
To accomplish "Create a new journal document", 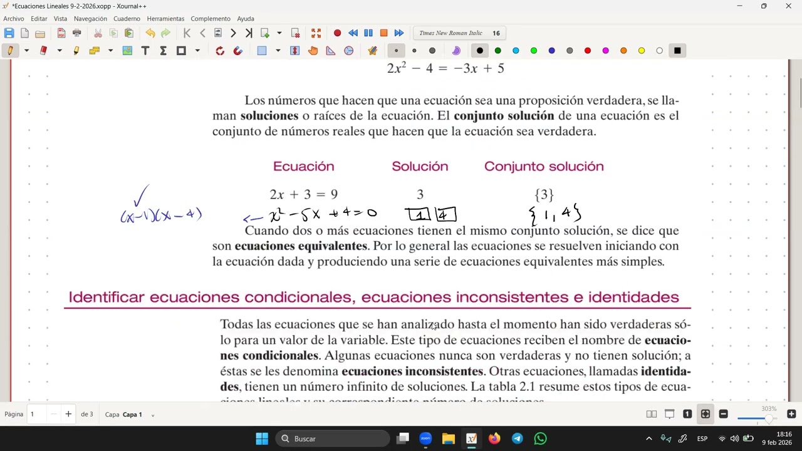I will (x=24, y=33).
